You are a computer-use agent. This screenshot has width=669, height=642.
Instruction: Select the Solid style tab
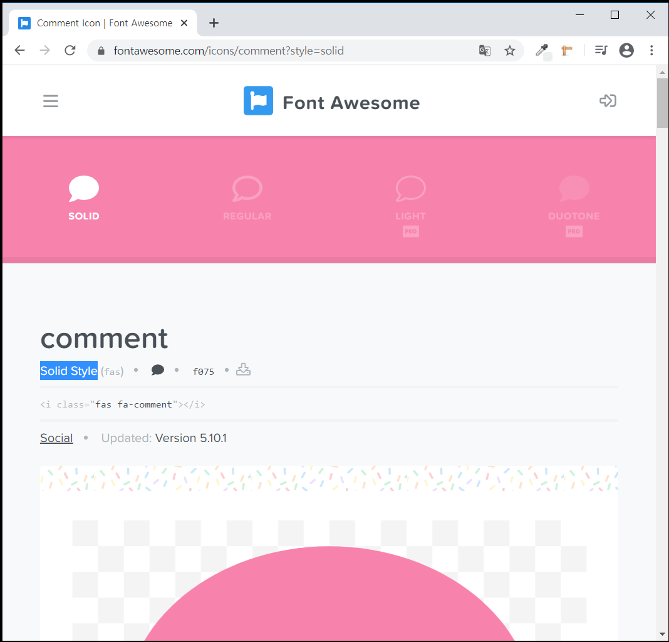pos(84,197)
